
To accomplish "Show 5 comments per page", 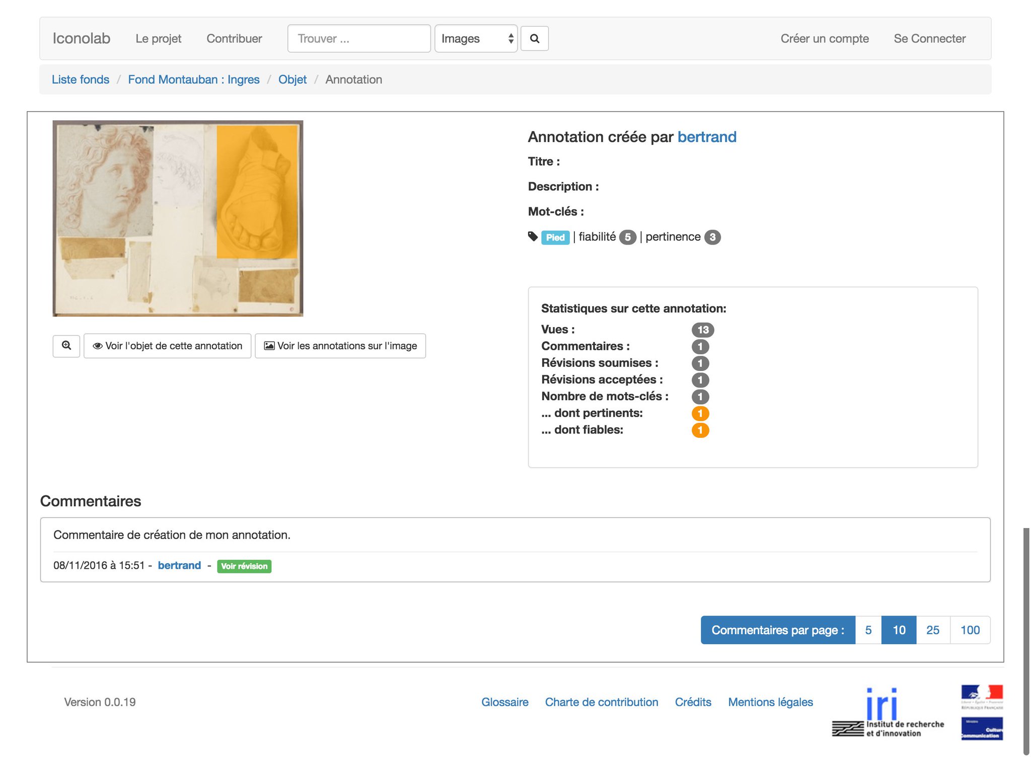I will point(868,630).
